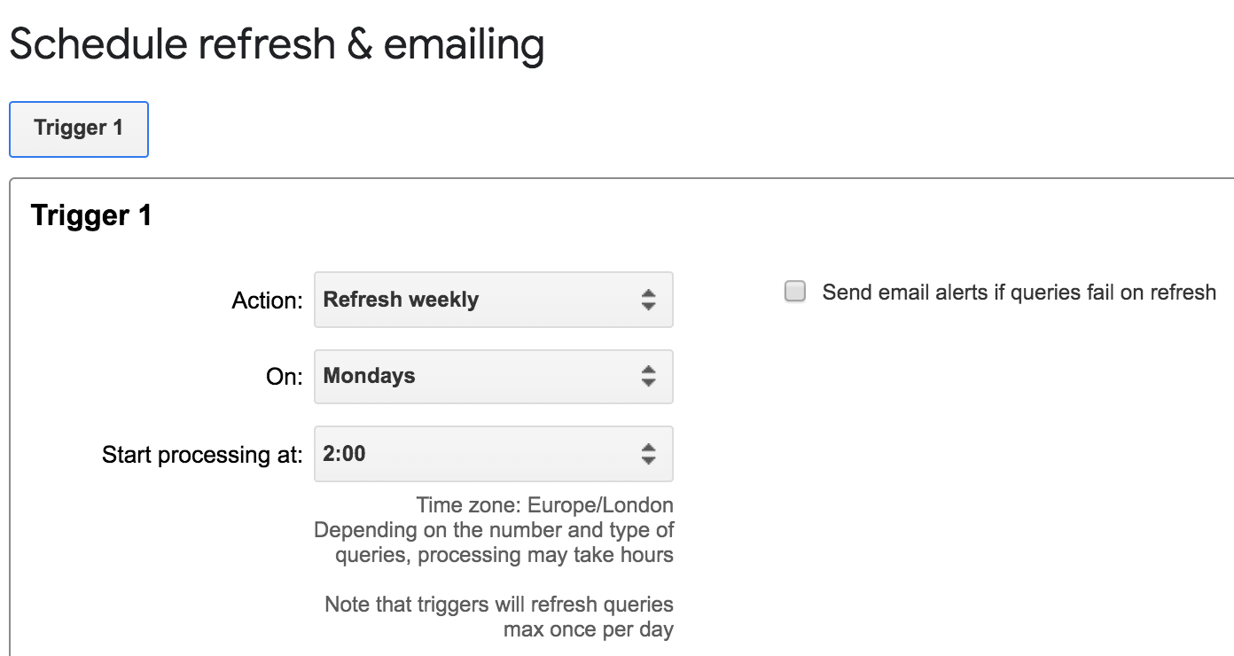
Task: Click the 'Start processing at:' field label
Action: (202, 455)
